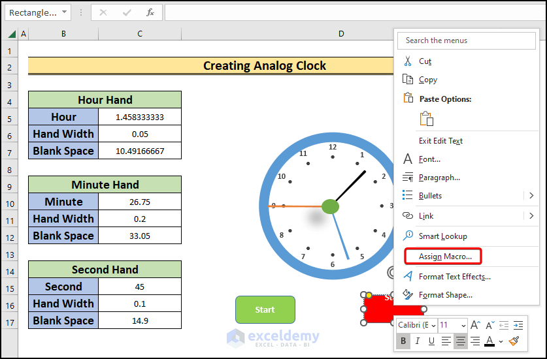
Task: Toggle Bold in the mini toolbar
Action: [x=403, y=341]
